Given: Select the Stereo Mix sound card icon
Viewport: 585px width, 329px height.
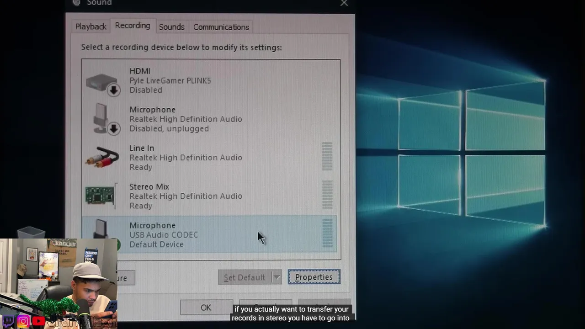Looking at the screenshot, I should pos(101,196).
